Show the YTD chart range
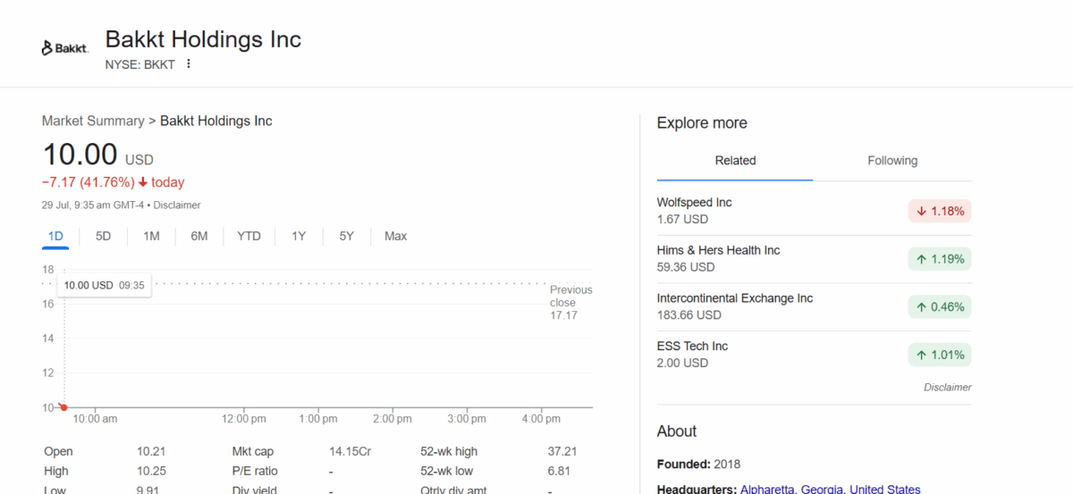This screenshot has width=1073, height=494. pyautogui.click(x=249, y=236)
